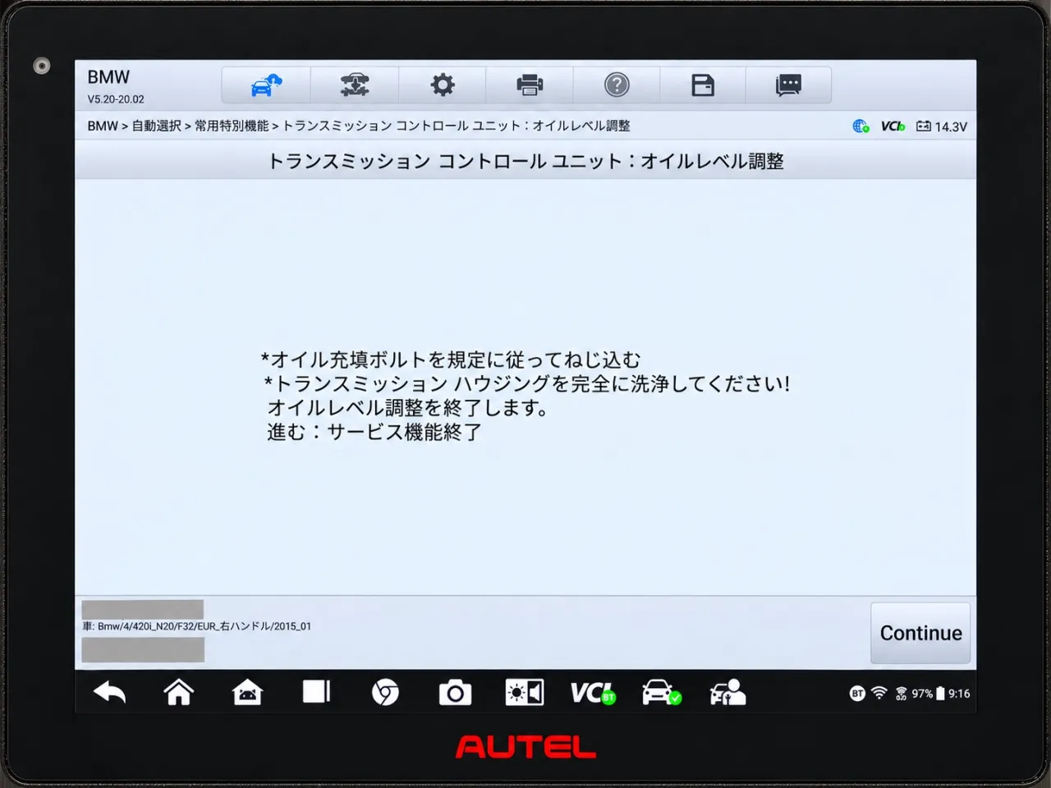Open the help question mark icon
This screenshot has width=1051, height=788.
[617, 85]
